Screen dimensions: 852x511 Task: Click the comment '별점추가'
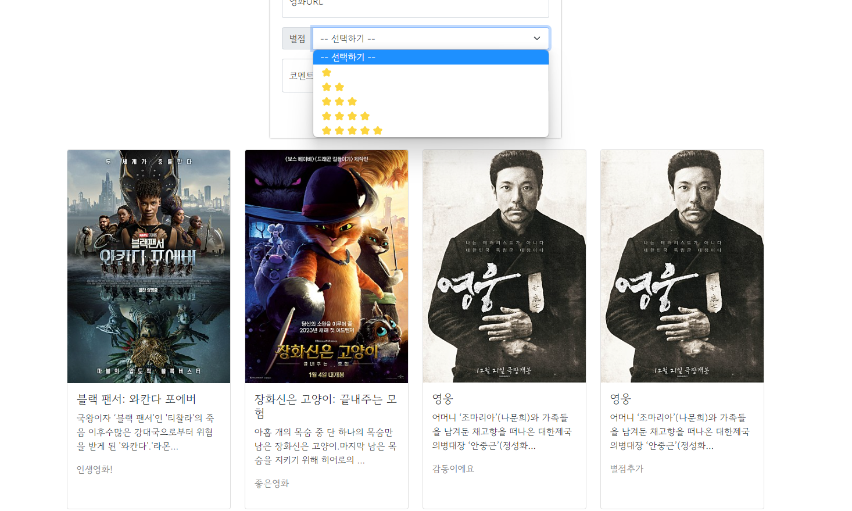627,469
